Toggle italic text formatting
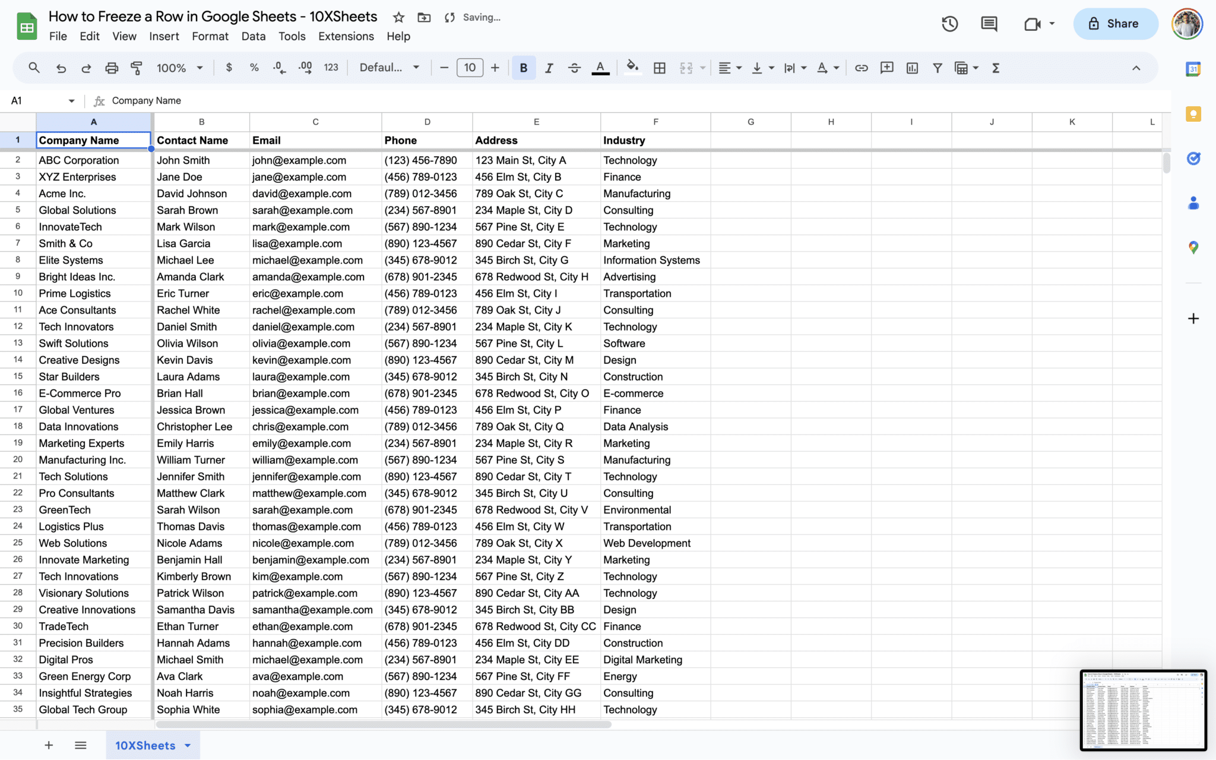Screen dimensions: 1216x760 (549, 68)
